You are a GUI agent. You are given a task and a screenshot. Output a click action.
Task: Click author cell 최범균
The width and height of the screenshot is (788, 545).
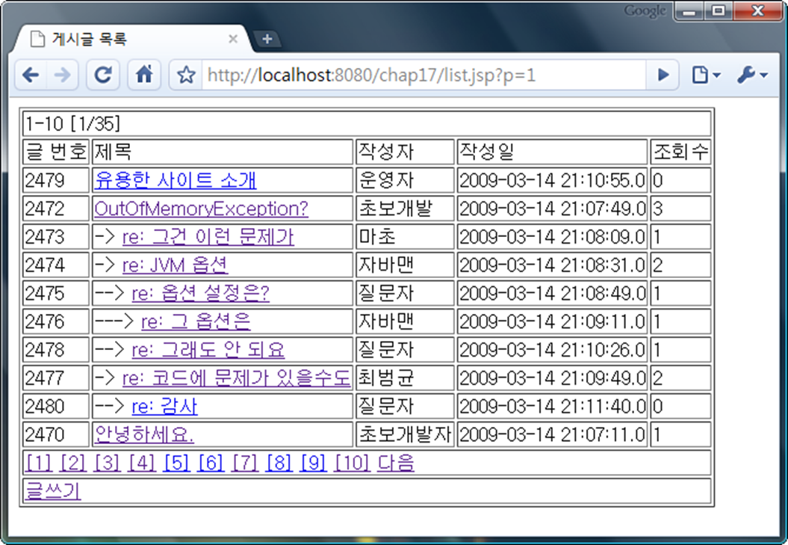point(405,378)
